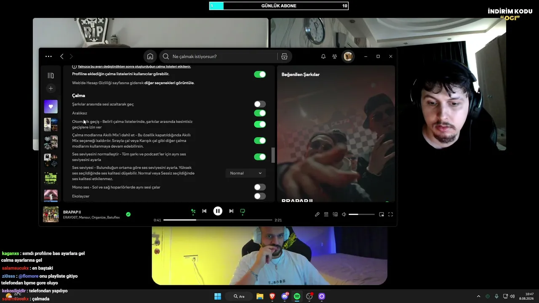Open the system tray volume icon
Viewport: 539px width, 303px height.
pyautogui.click(x=512, y=296)
